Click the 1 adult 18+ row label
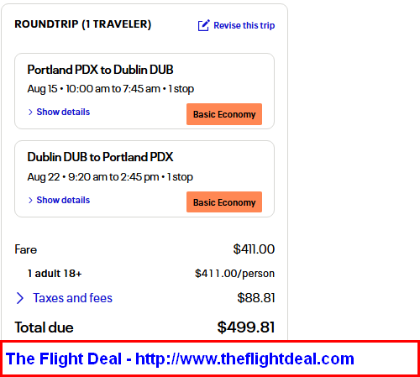420x377 pixels. pos(55,274)
